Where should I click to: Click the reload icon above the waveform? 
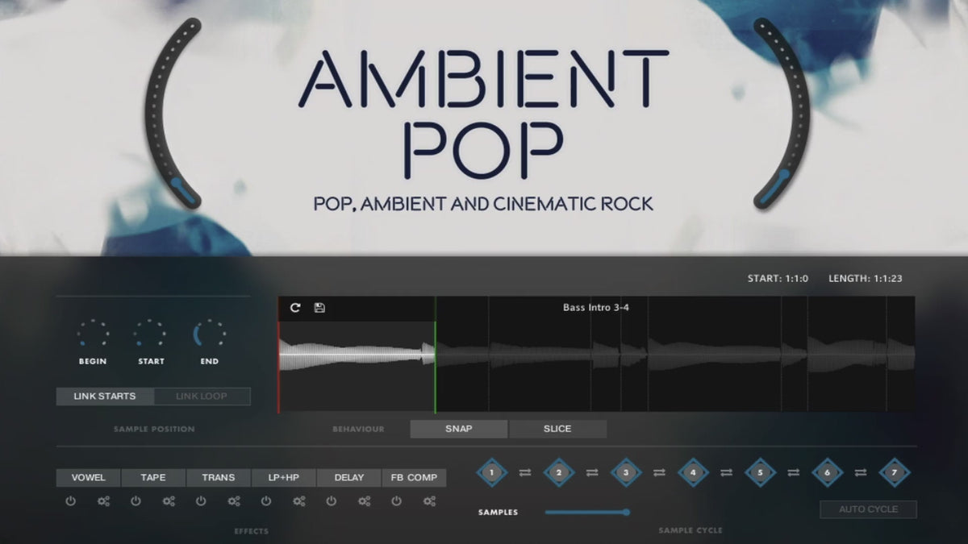295,308
